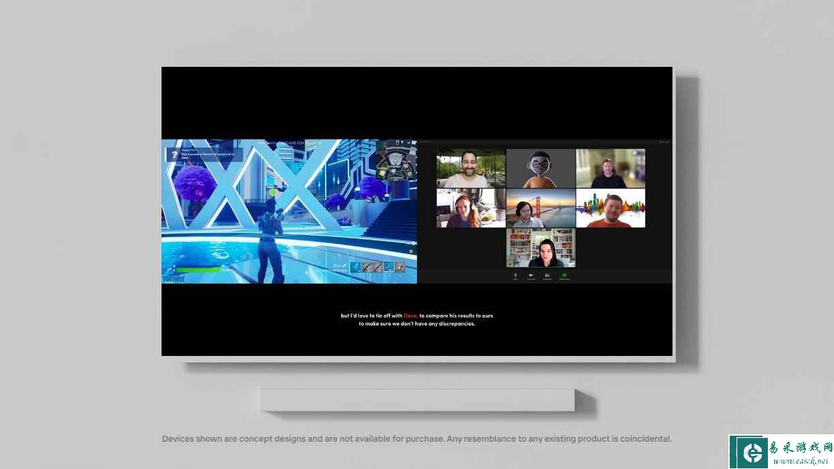Click the Fortnite logo in the corner

174,279
